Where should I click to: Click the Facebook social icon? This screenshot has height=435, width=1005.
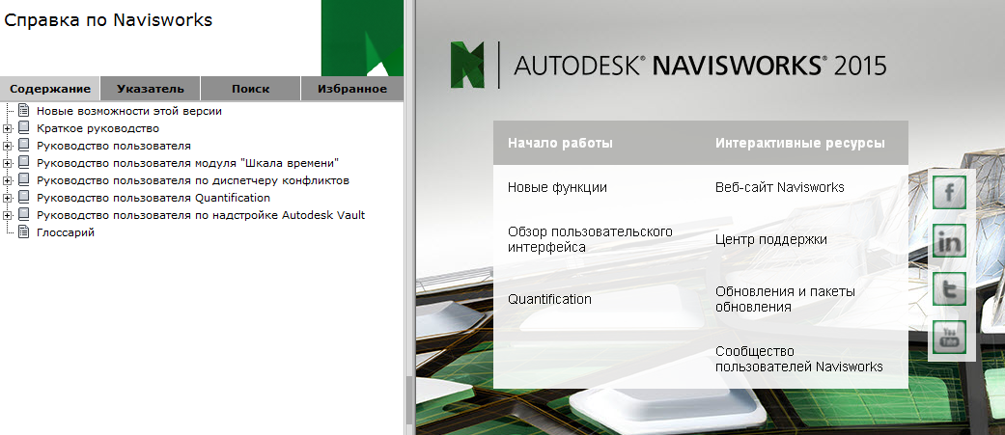pyautogui.click(x=949, y=192)
